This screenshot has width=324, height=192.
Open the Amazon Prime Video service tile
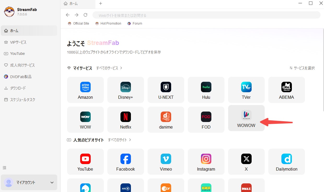pyautogui.click(x=85, y=90)
